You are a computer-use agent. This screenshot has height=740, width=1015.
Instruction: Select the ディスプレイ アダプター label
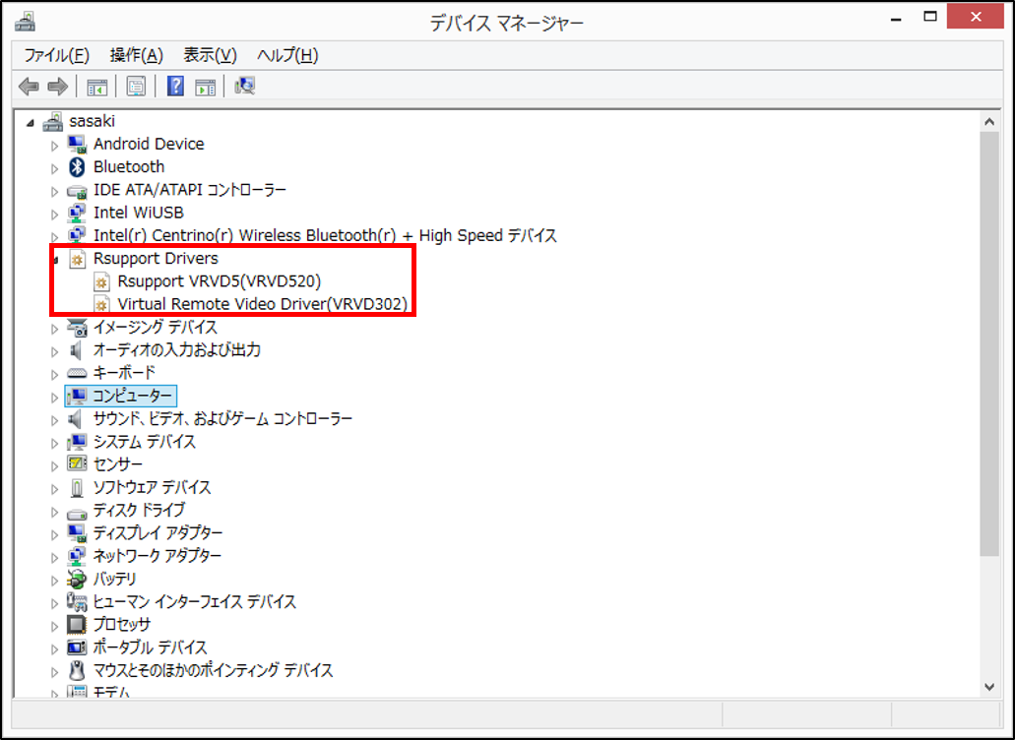[158, 532]
